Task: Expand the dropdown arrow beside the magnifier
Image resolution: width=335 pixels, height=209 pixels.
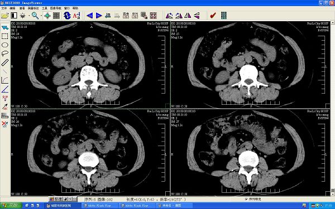Action: pyautogui.click(x=41, y=16)
